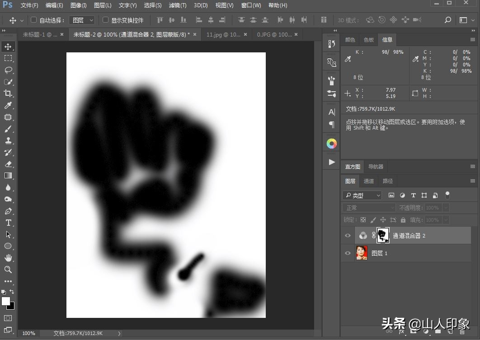Click the delete layer trash button

pos(462,332)
